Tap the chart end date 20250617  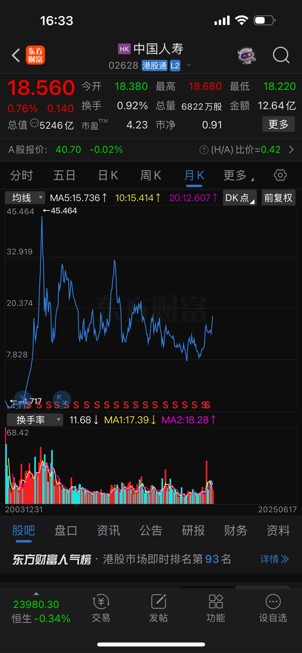tap(277, 509)
